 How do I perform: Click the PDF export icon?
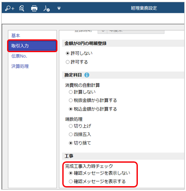[x=46, y=8]
